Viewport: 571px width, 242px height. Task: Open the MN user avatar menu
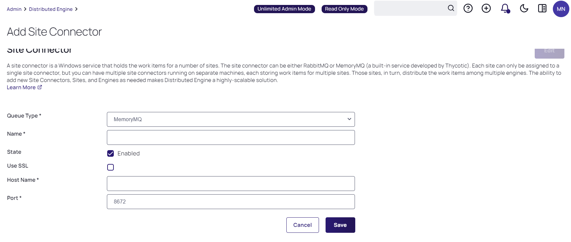pyautogui.click(x=560, y=9)
